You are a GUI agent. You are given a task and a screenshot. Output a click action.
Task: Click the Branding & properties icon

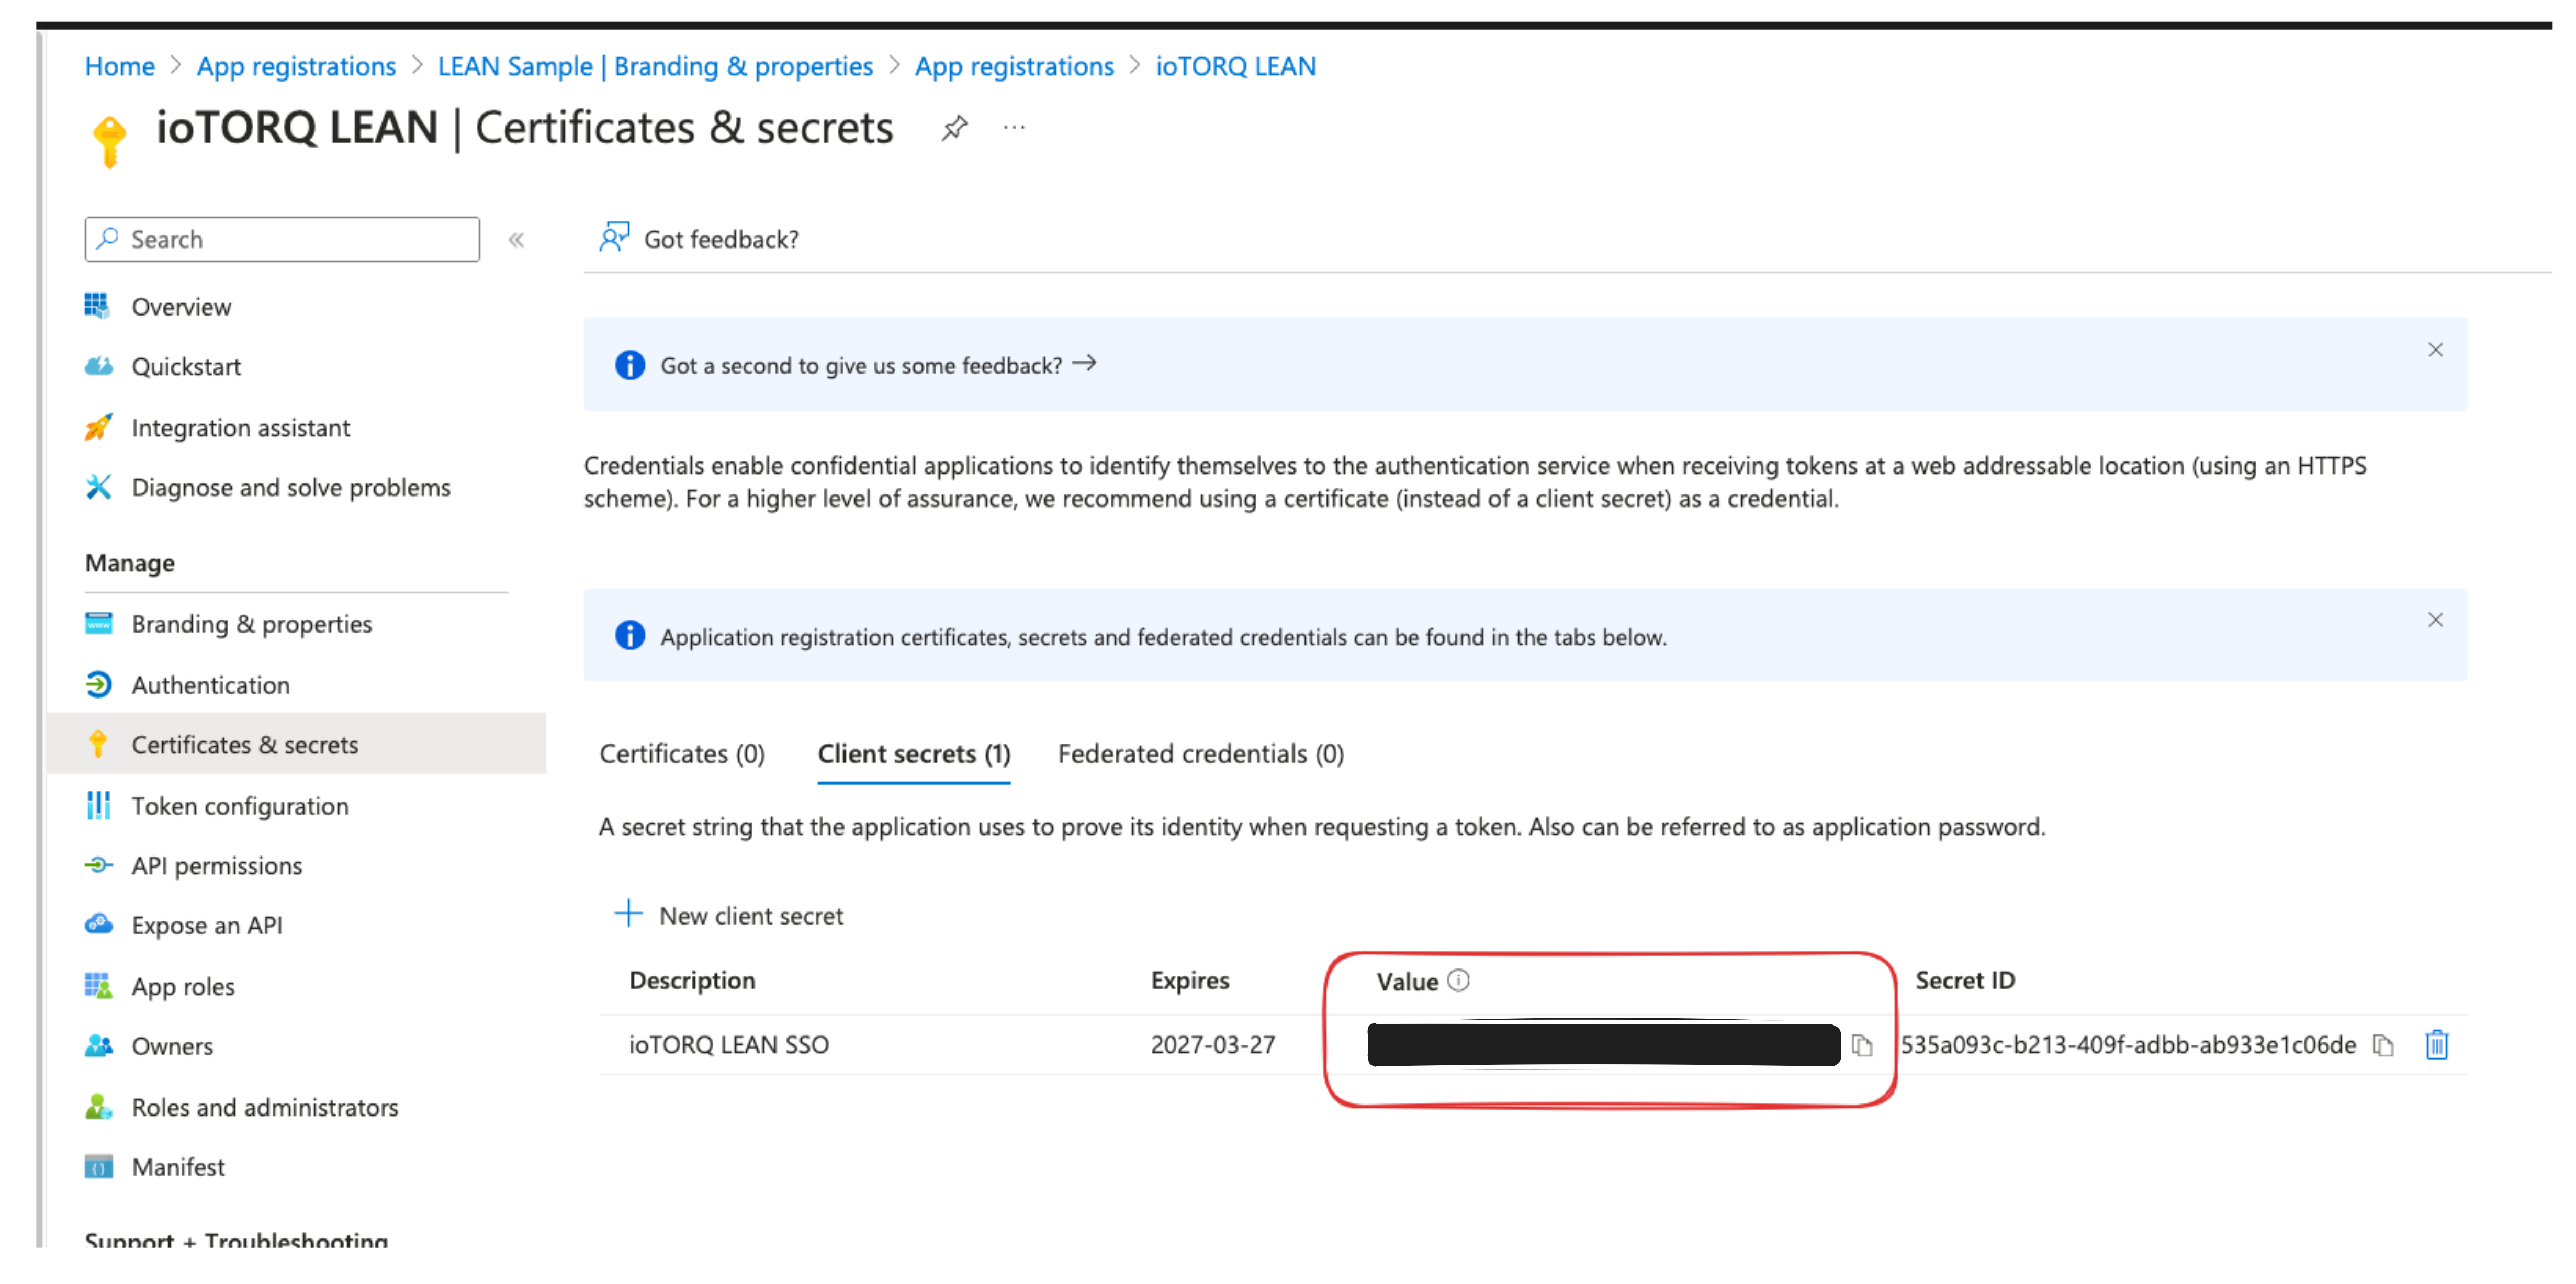(x=98, y=623)
